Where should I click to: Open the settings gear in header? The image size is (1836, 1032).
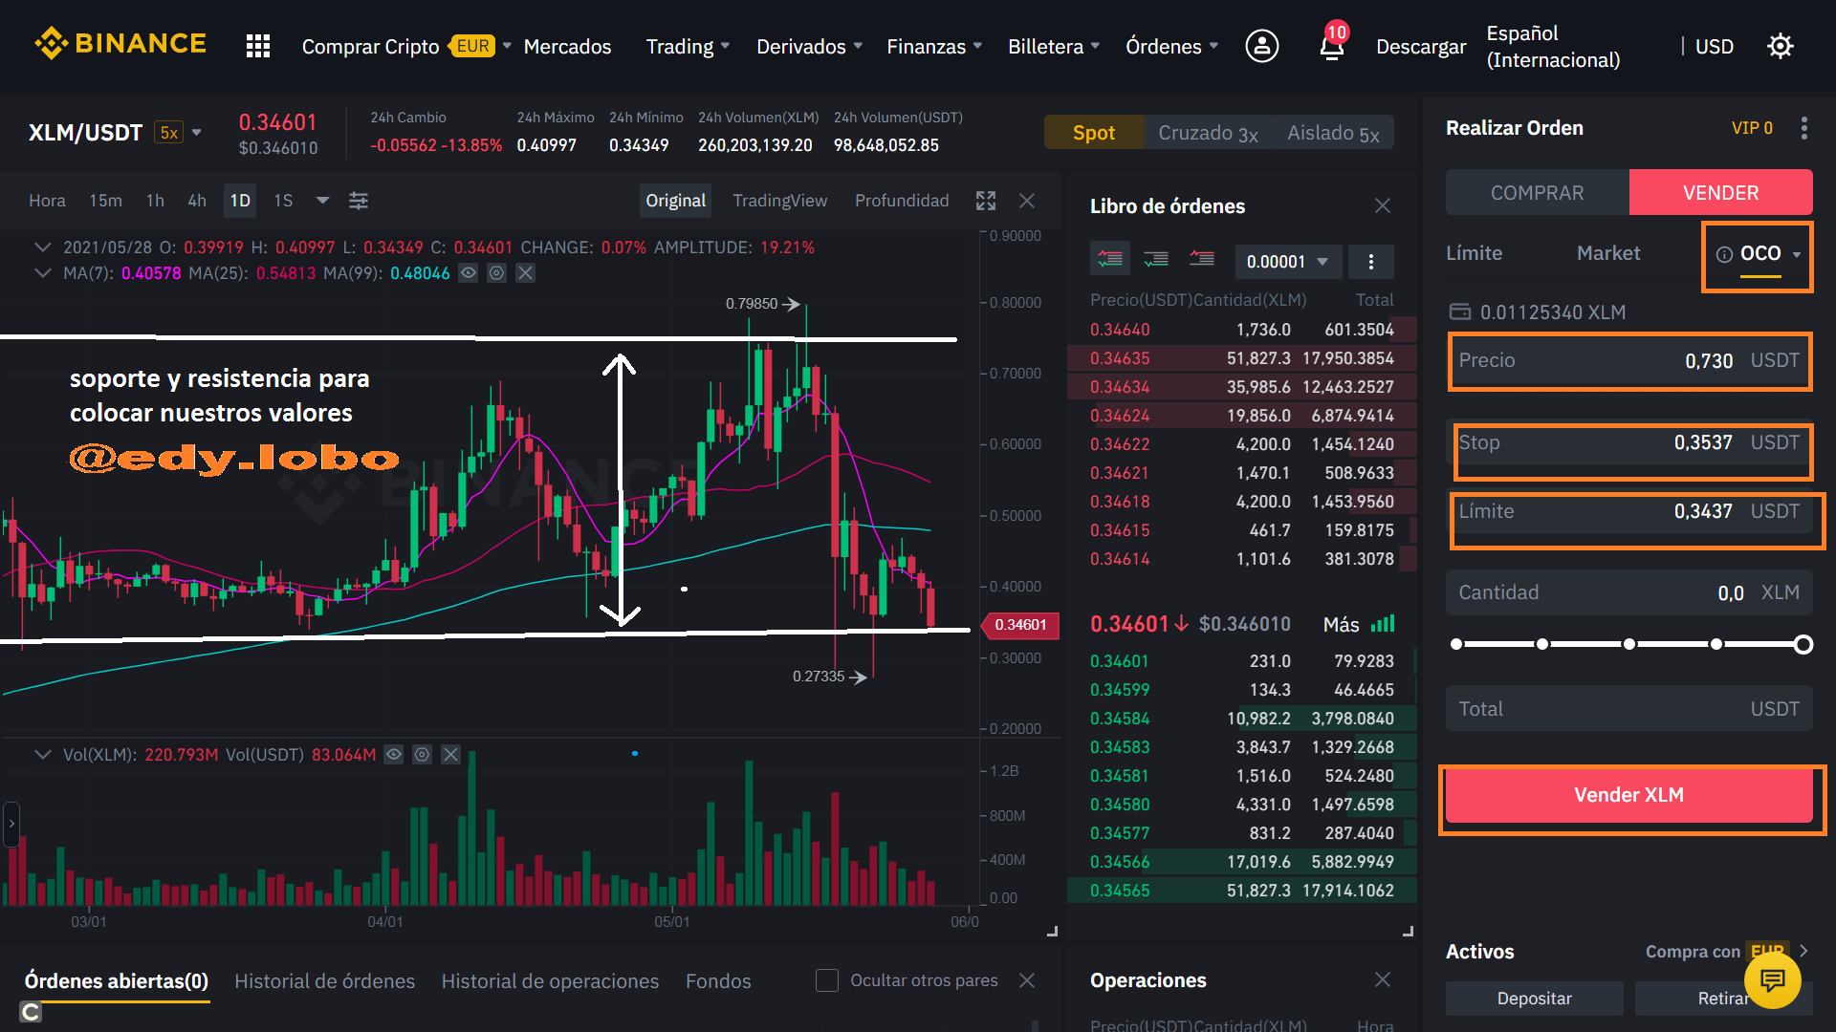click(1780, 46)
